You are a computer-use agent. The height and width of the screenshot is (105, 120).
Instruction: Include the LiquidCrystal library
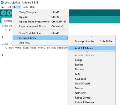(92, 83)
